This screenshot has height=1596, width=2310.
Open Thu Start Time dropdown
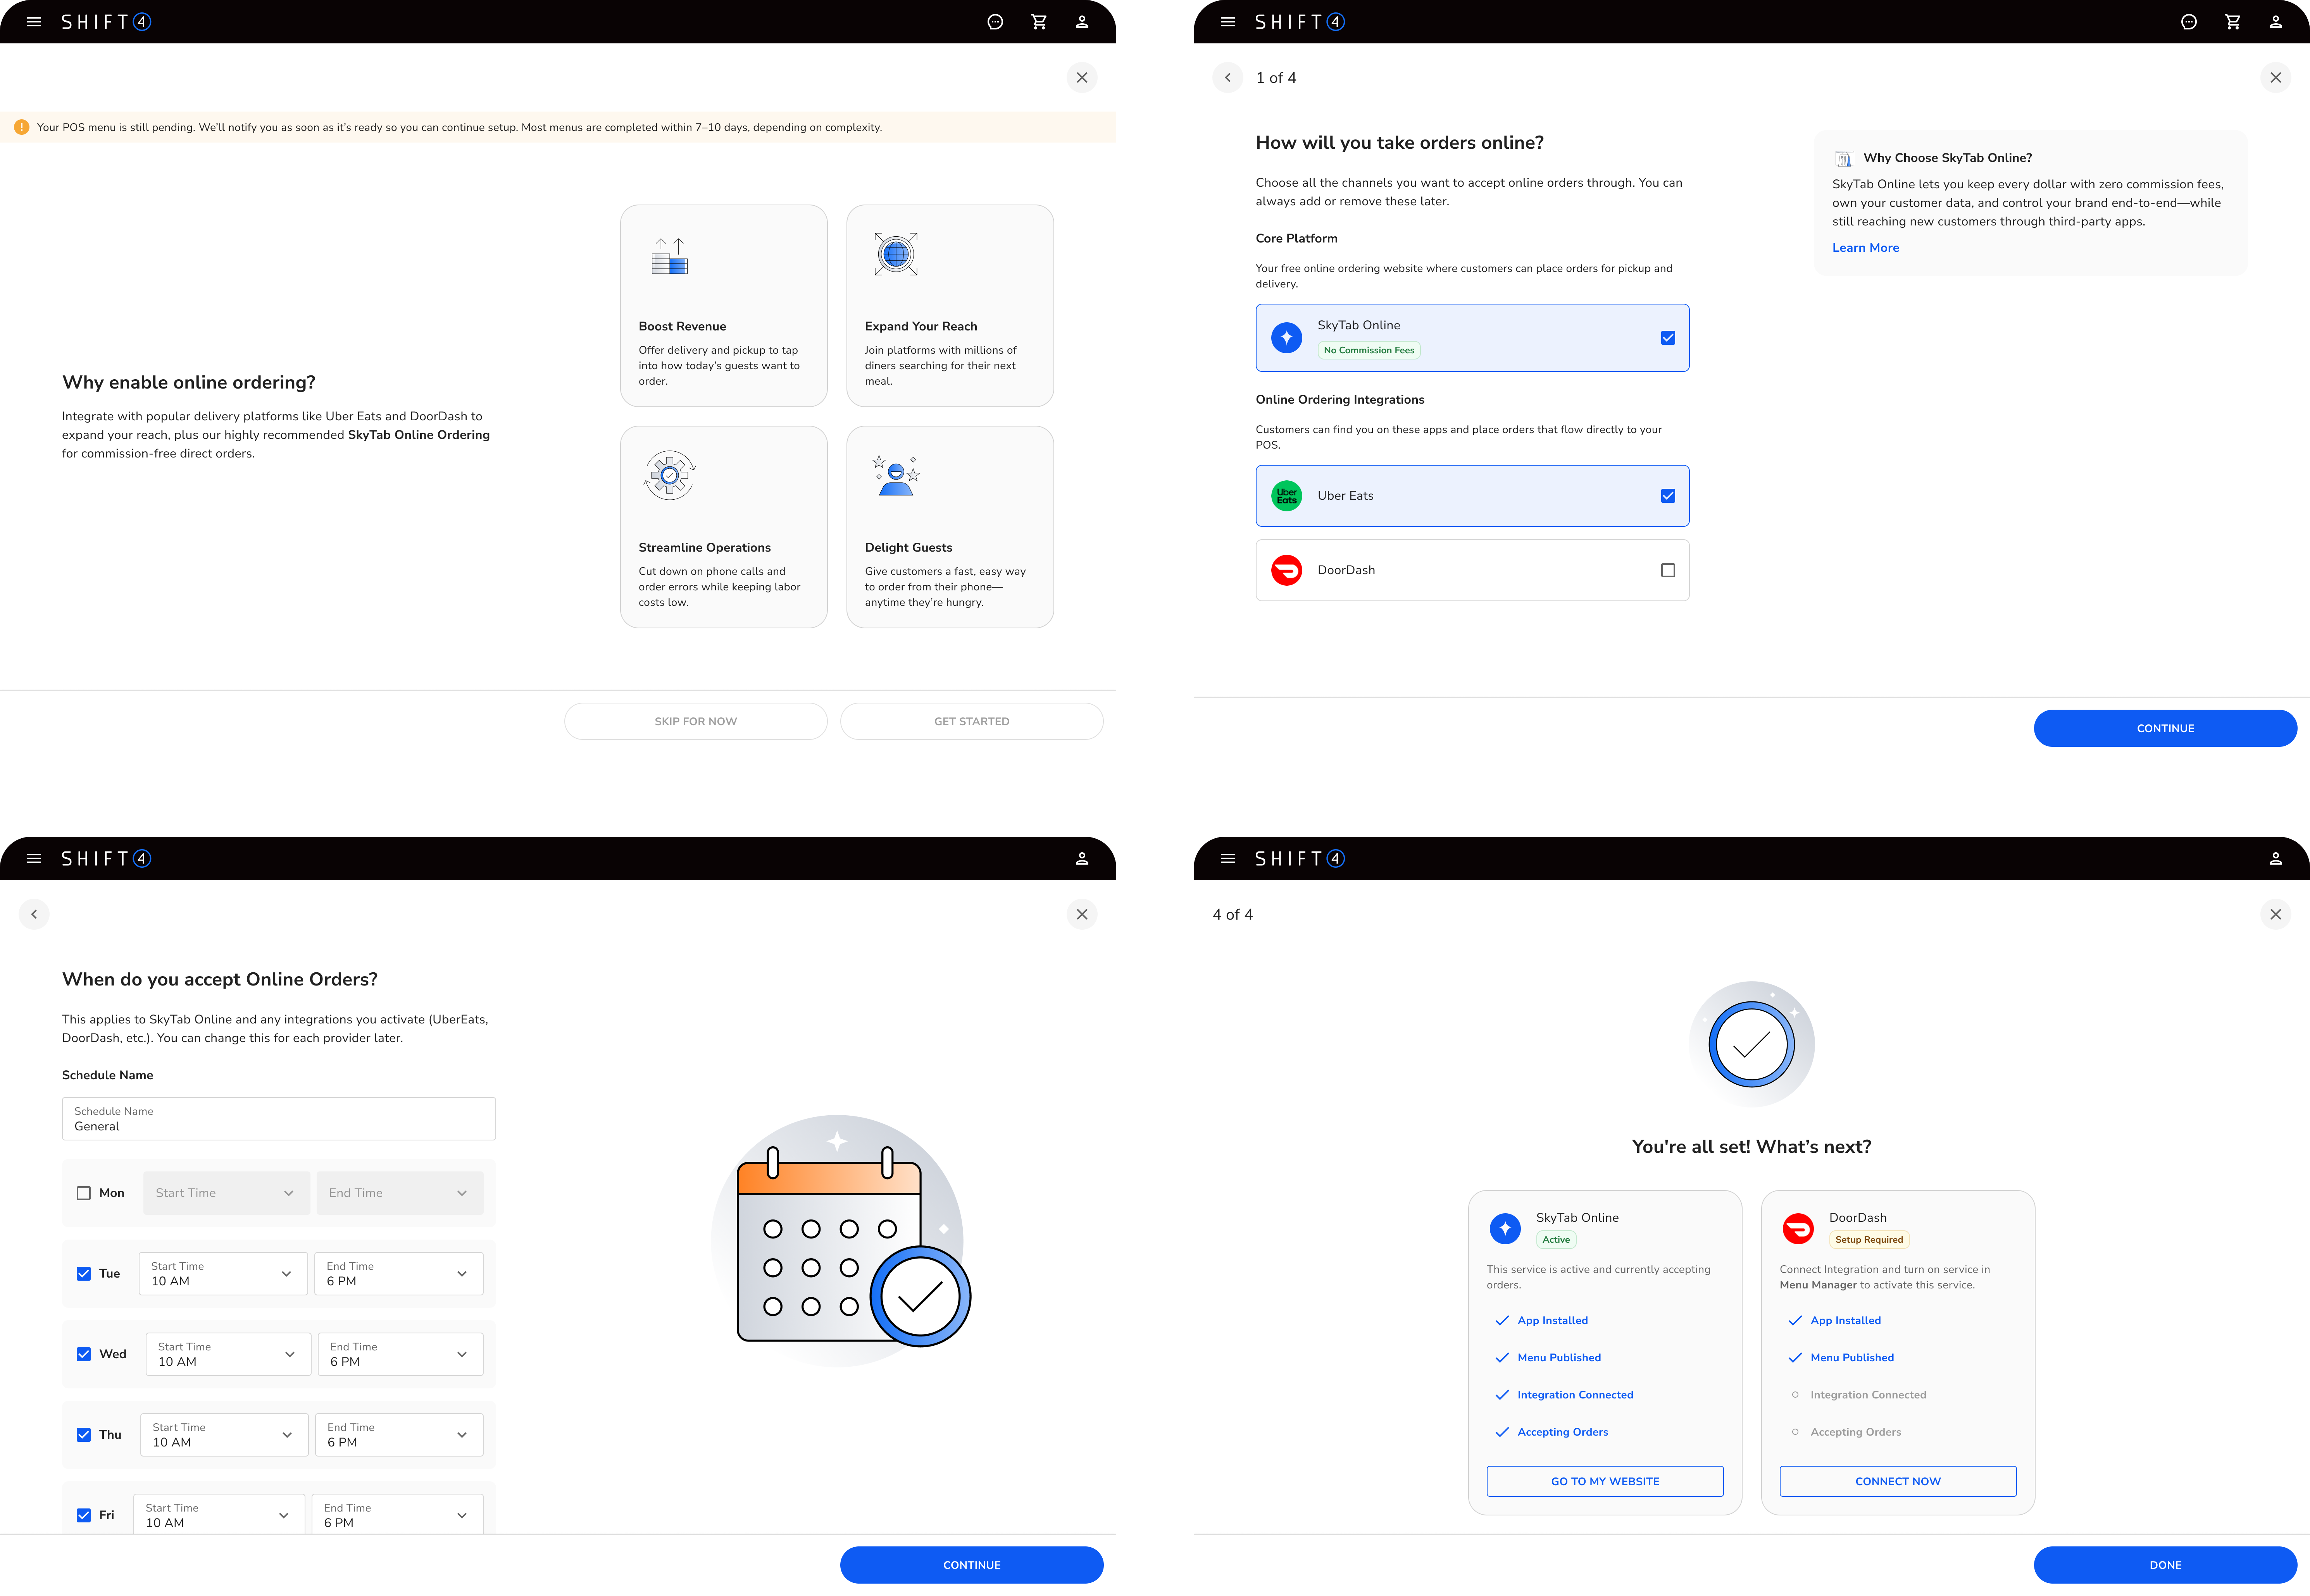(x=224, y=1435)
